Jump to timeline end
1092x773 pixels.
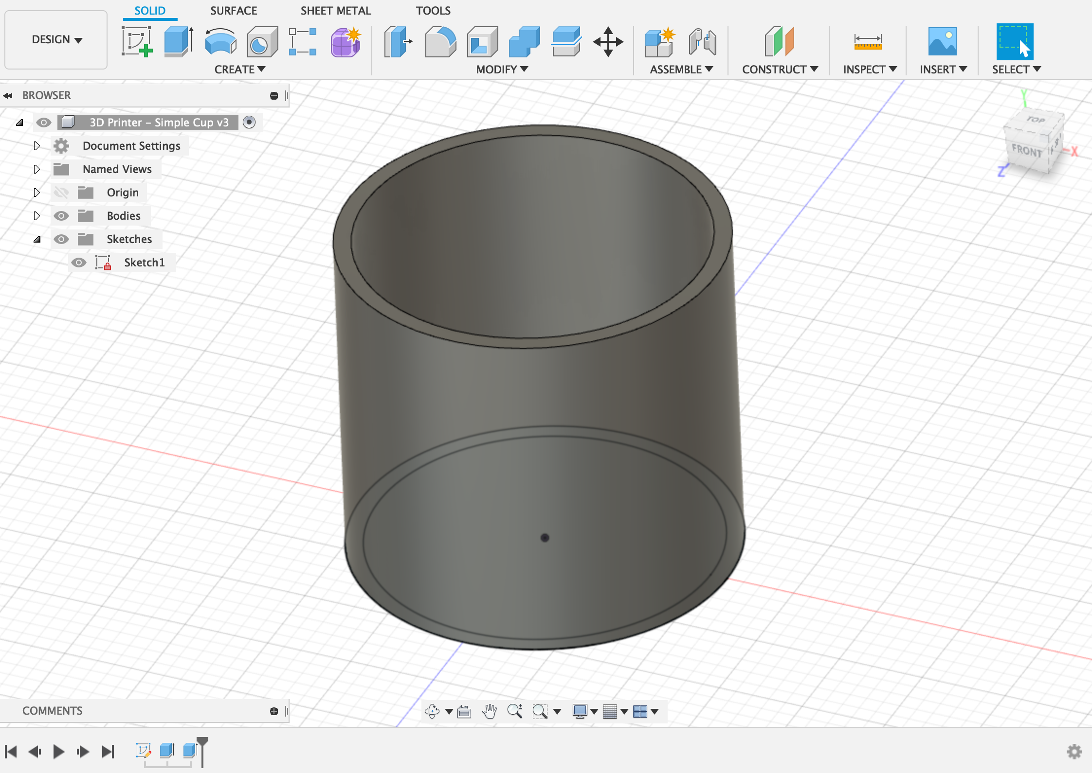[x=108, y=752]
